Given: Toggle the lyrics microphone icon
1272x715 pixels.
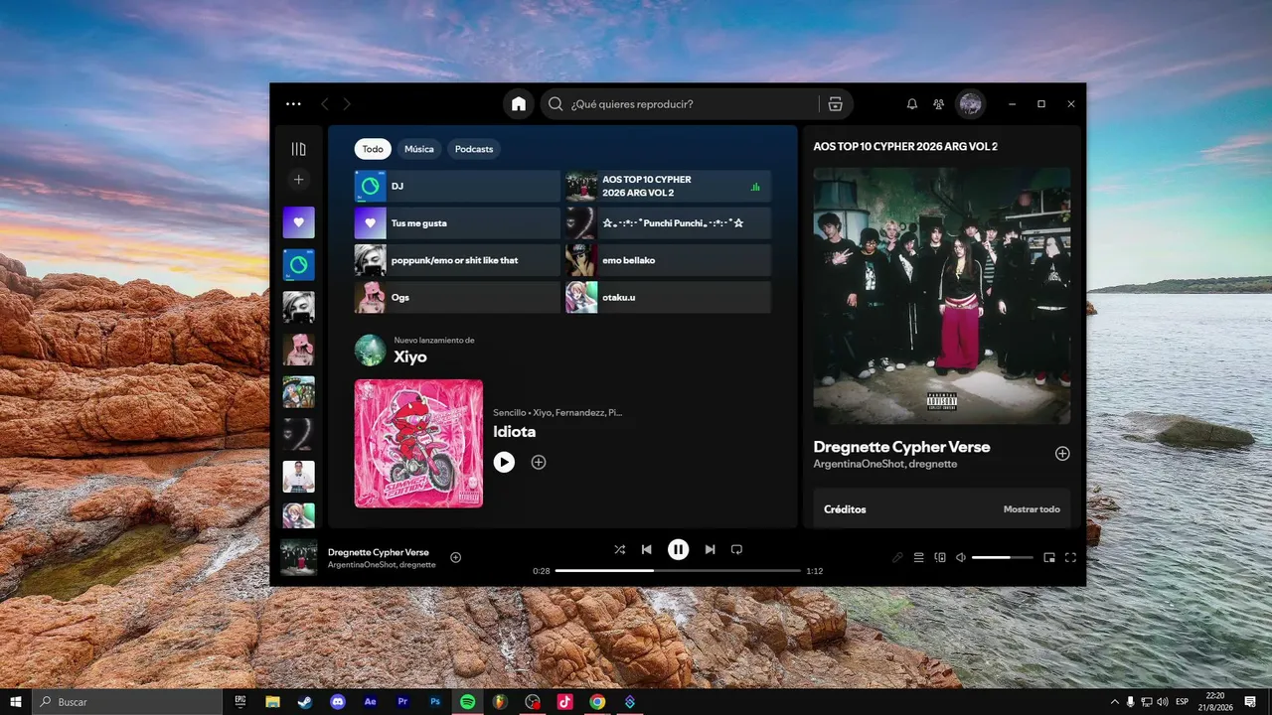Looking at the screenshot, I should click(x=897, y=557).
